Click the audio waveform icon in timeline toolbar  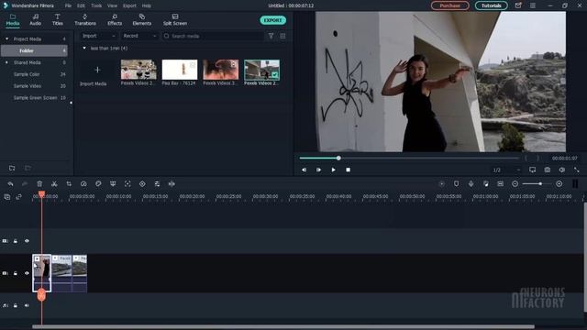[172, 183]
